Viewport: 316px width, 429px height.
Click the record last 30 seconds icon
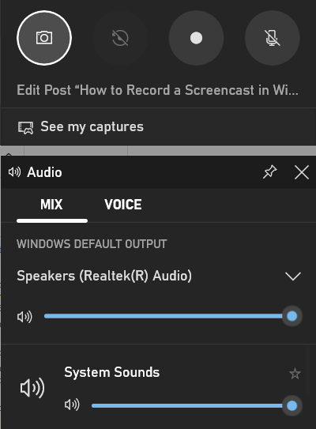(120, 38)
